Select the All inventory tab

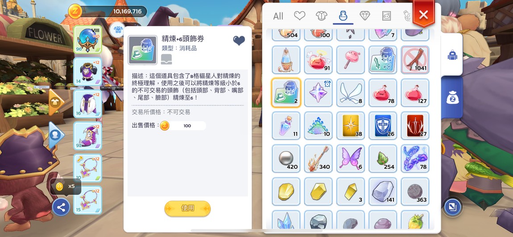[278, 16]
